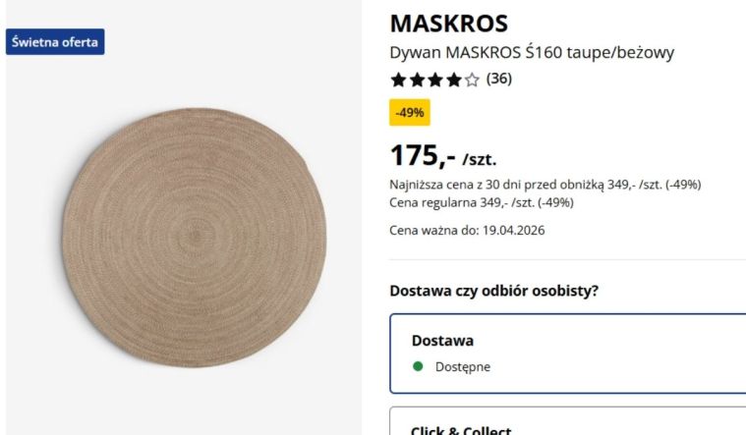Click the green availability dot

[418, 366]
